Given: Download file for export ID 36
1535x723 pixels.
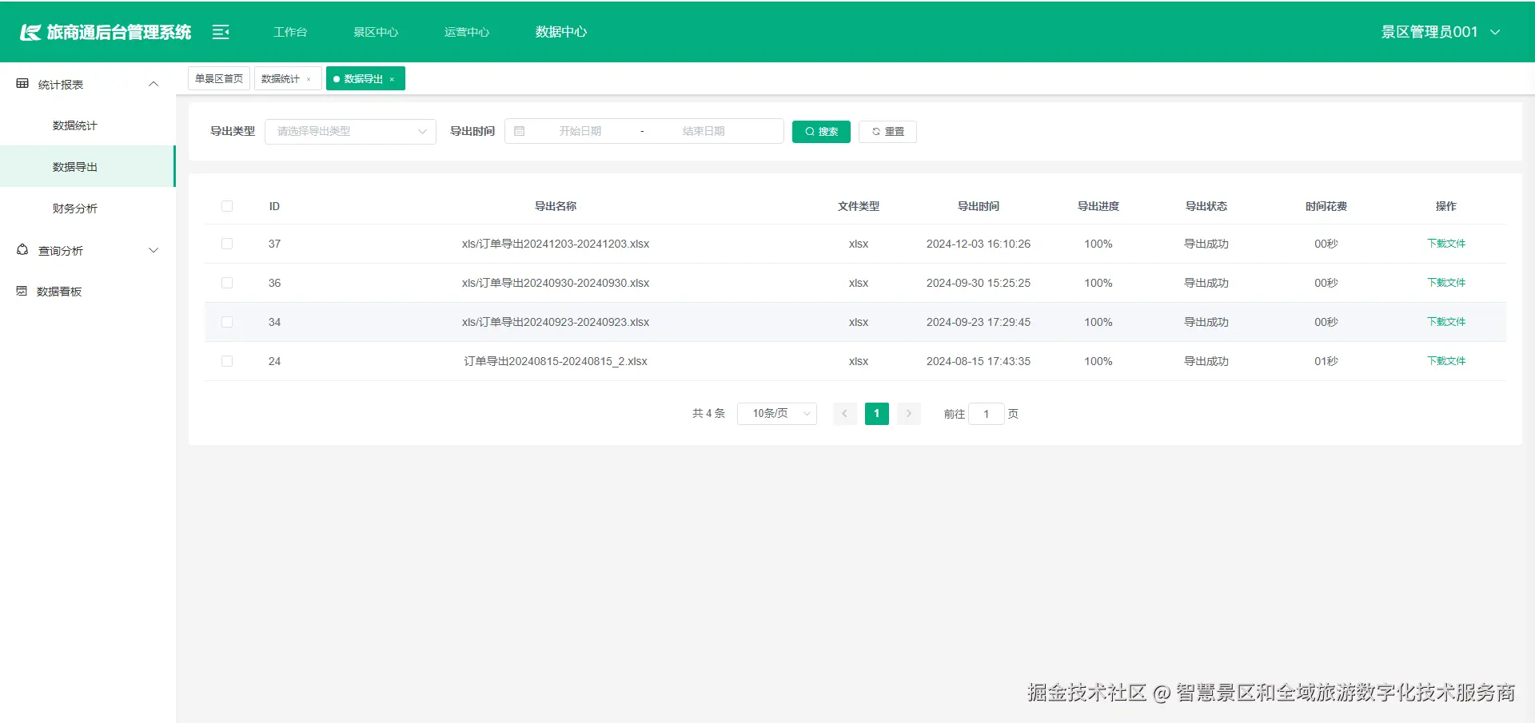Looking at the screenshot, I should point(1445,282).
